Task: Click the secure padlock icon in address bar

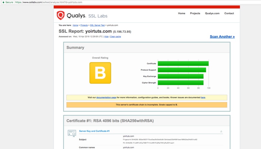Action: click(2, 2)
